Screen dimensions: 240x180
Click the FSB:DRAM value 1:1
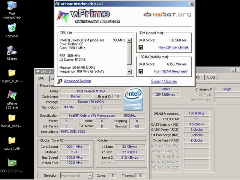(x=196, y=119)
